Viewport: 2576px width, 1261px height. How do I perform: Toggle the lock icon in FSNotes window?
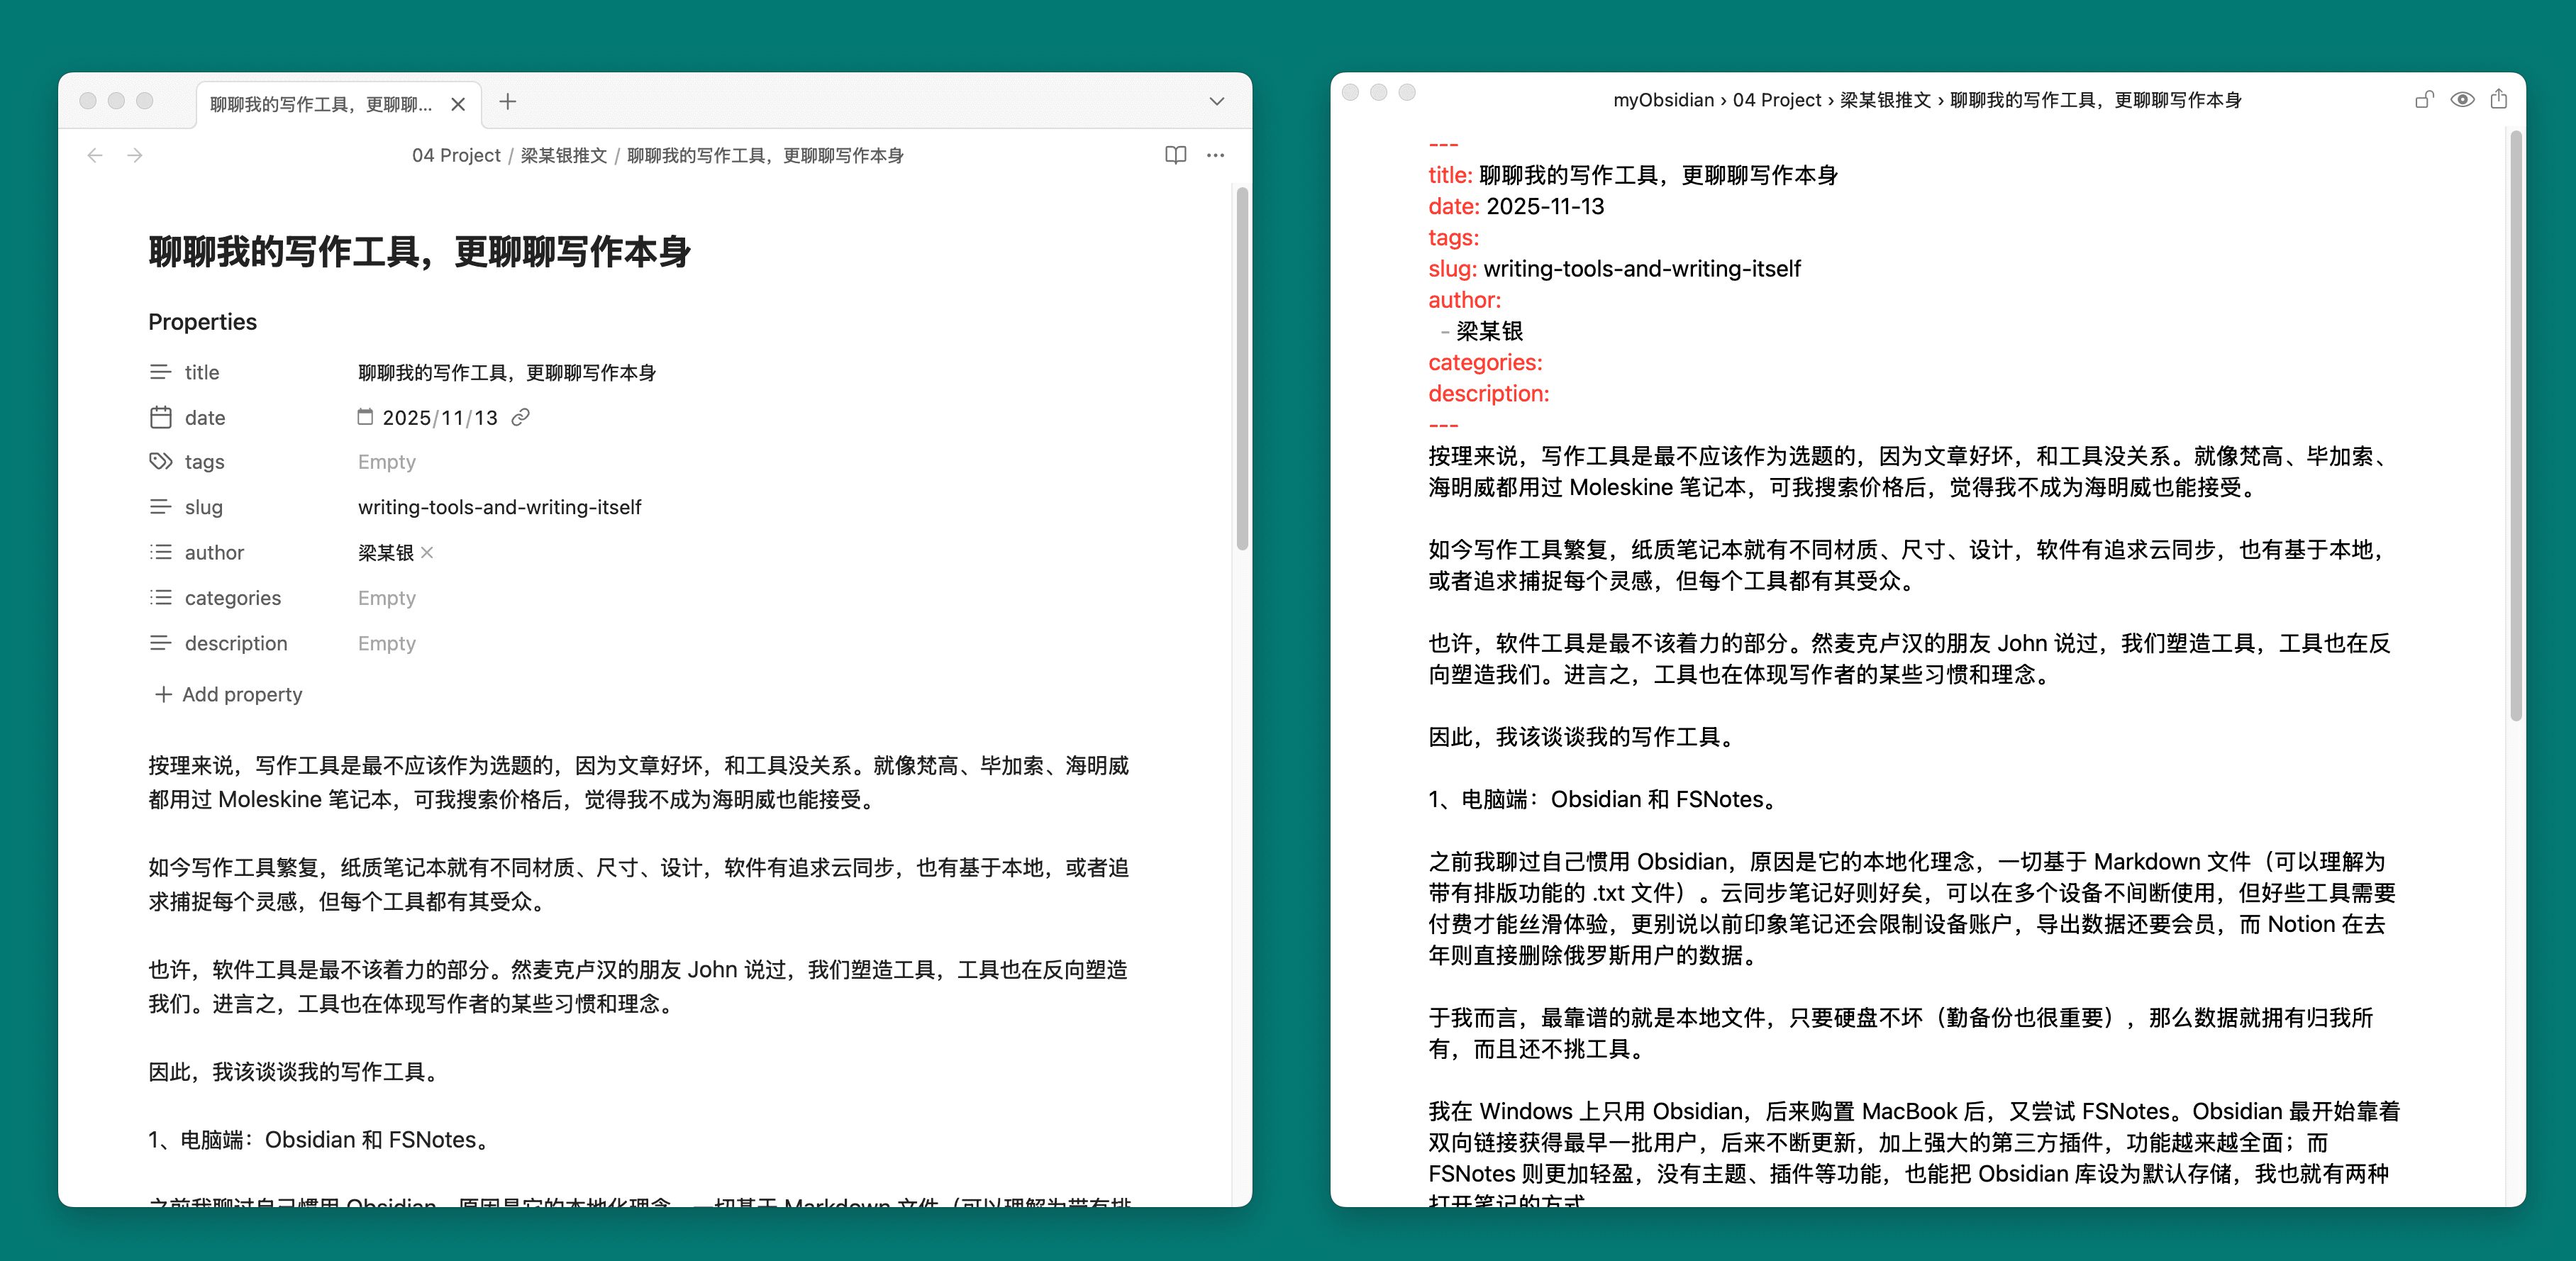click(x=2424, y=99)
